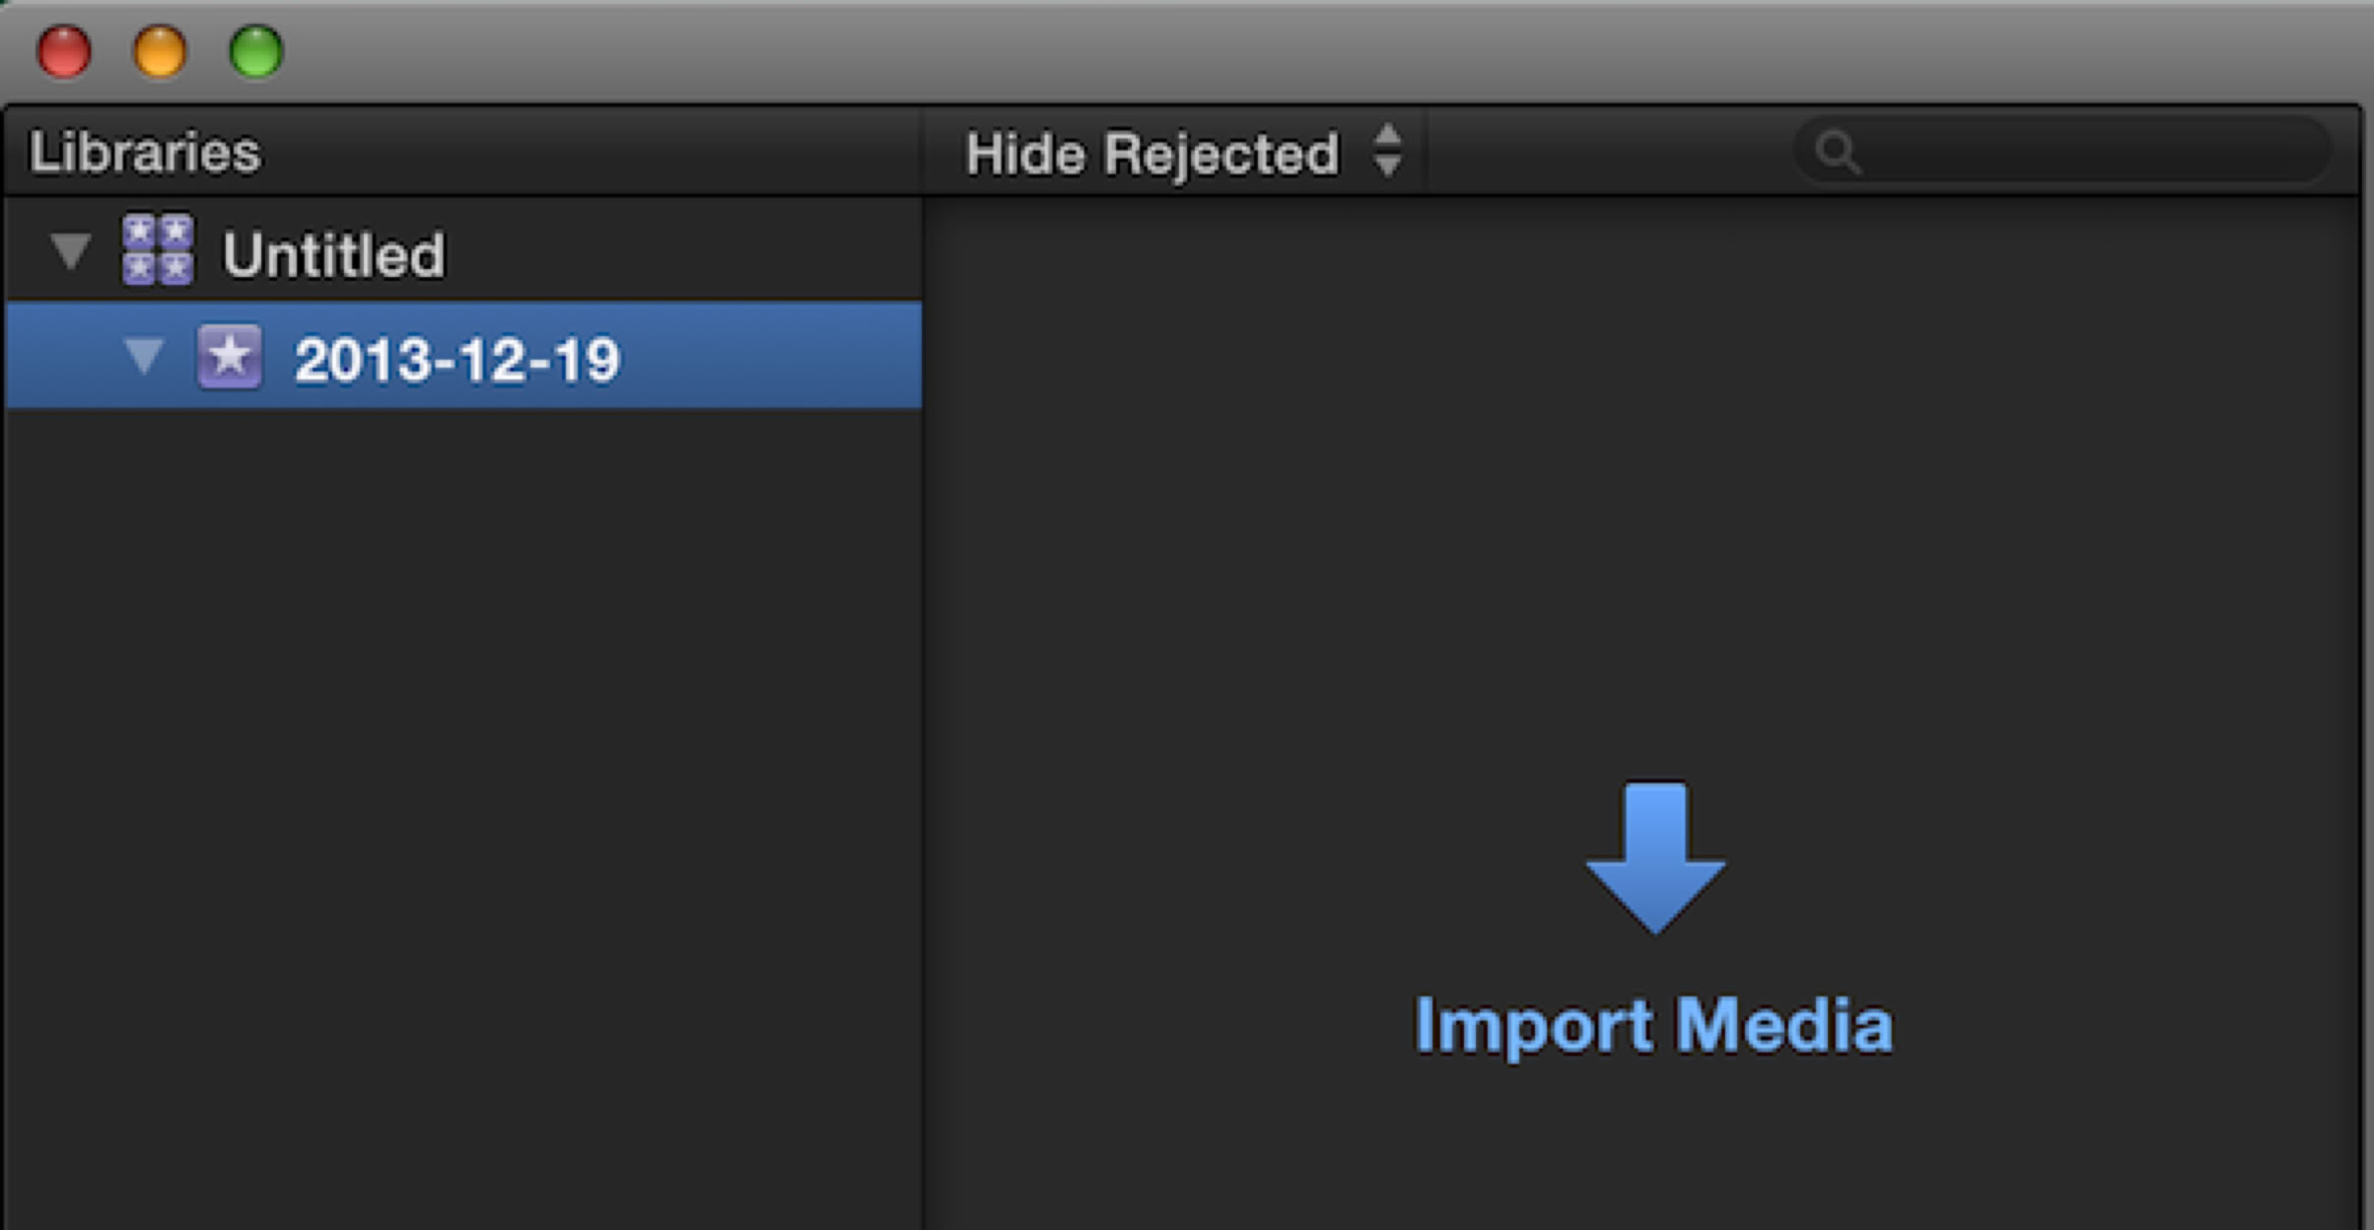Collapse the 2013-12-19 event disclosure triangle
The height and width of the screenshot is (1230, 2374).
tap(144, 356)
